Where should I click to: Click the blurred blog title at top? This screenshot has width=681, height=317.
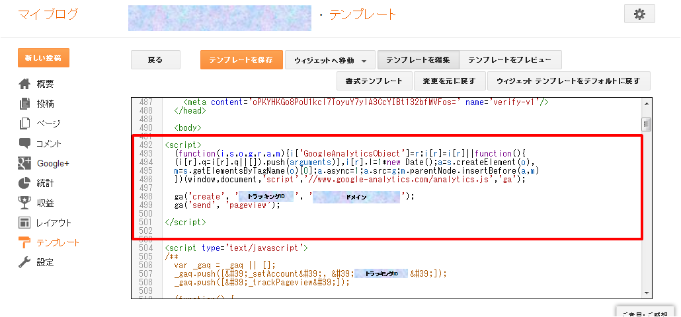pos(220,18)
